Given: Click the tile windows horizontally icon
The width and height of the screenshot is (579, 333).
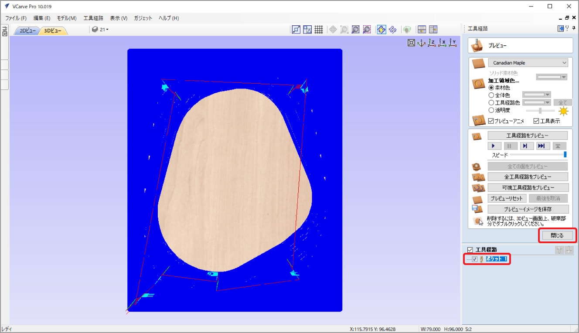Looking at the screenshot, I should point(422,29).
